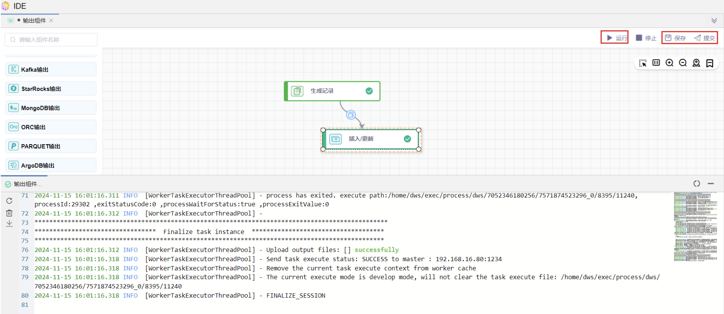Submit the workflow with 提交
The width and height of the screenshot is (724, 314).
(705, 38)
